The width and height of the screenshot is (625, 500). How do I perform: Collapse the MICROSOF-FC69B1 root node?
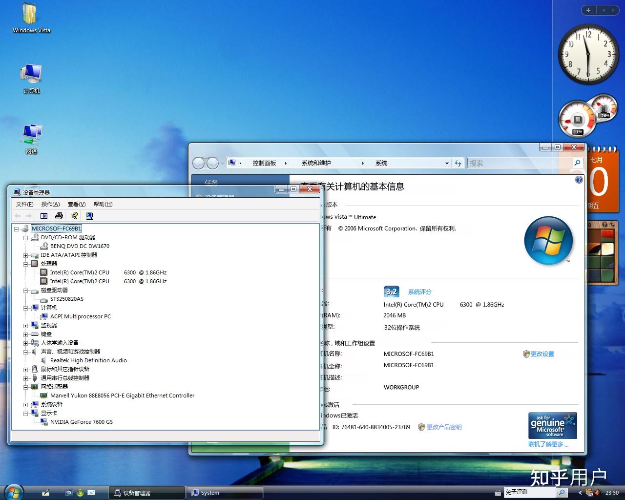(x=17, y=229)
